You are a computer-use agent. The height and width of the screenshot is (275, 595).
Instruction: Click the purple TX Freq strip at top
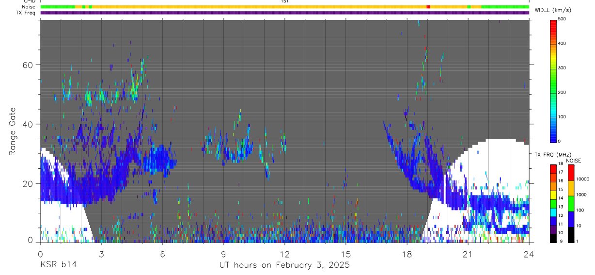pos(285,13)
